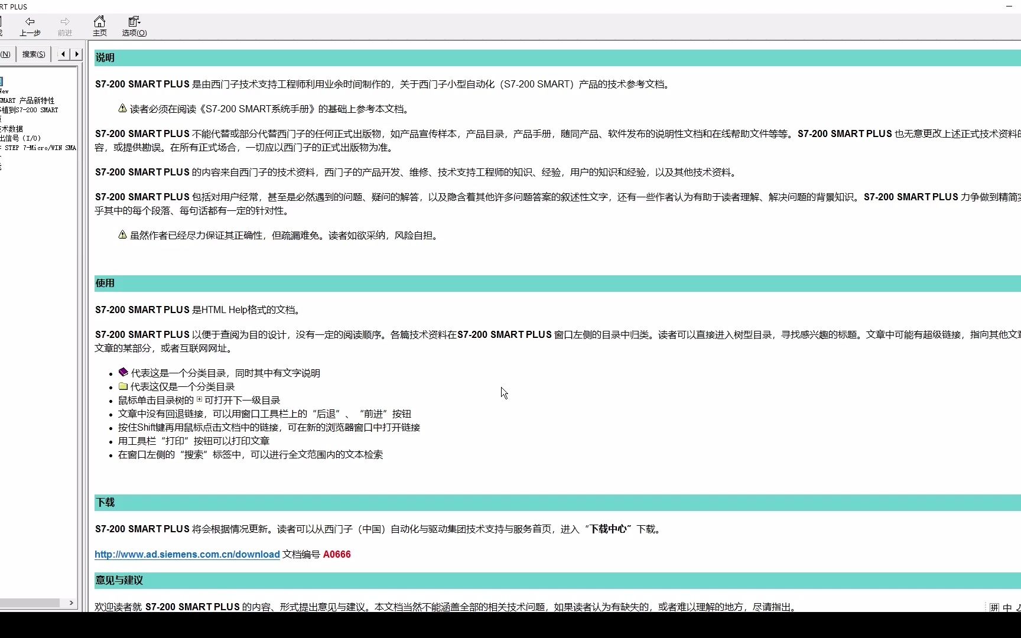Click bullet text about "后退"、"前进" 按钮
The image size is (1021, 638).
[265, 414]
